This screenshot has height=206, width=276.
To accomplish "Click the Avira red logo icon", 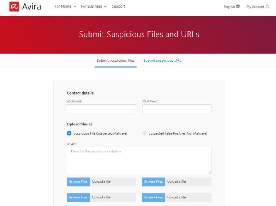I will pyautogui.click(x=14, y=7).
